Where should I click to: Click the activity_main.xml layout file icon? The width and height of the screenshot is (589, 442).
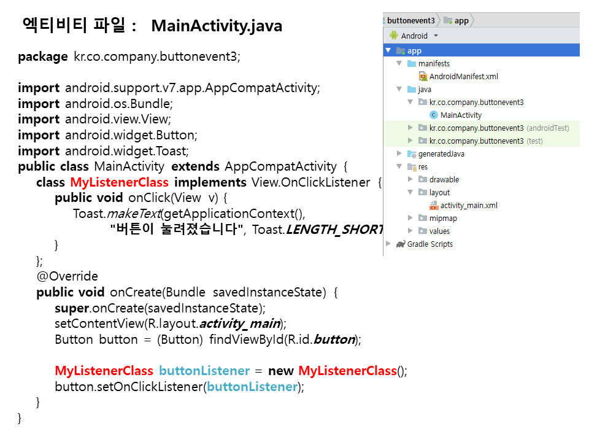(x=434, y=206)
